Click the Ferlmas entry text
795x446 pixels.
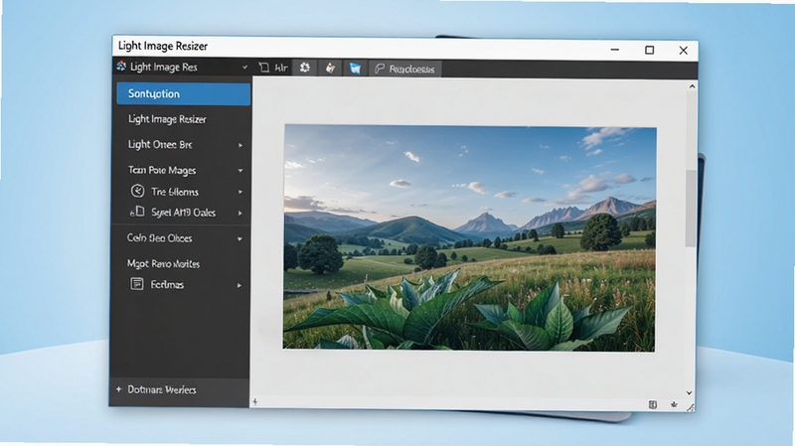(167, 284)
